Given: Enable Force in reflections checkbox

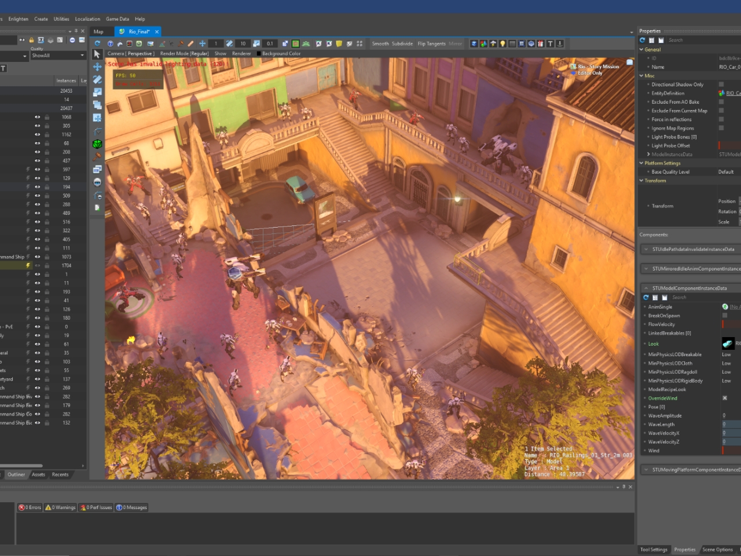Looking at the screenshot, I should (x=721, y=119).
